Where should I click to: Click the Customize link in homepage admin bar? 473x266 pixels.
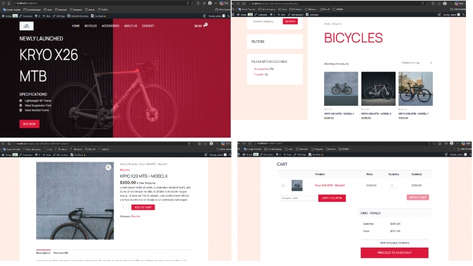[26, 16]
